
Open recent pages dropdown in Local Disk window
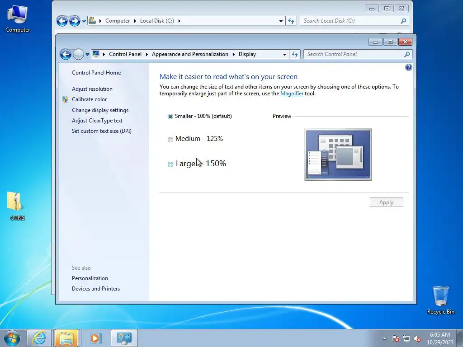click(x=84, y=21)
